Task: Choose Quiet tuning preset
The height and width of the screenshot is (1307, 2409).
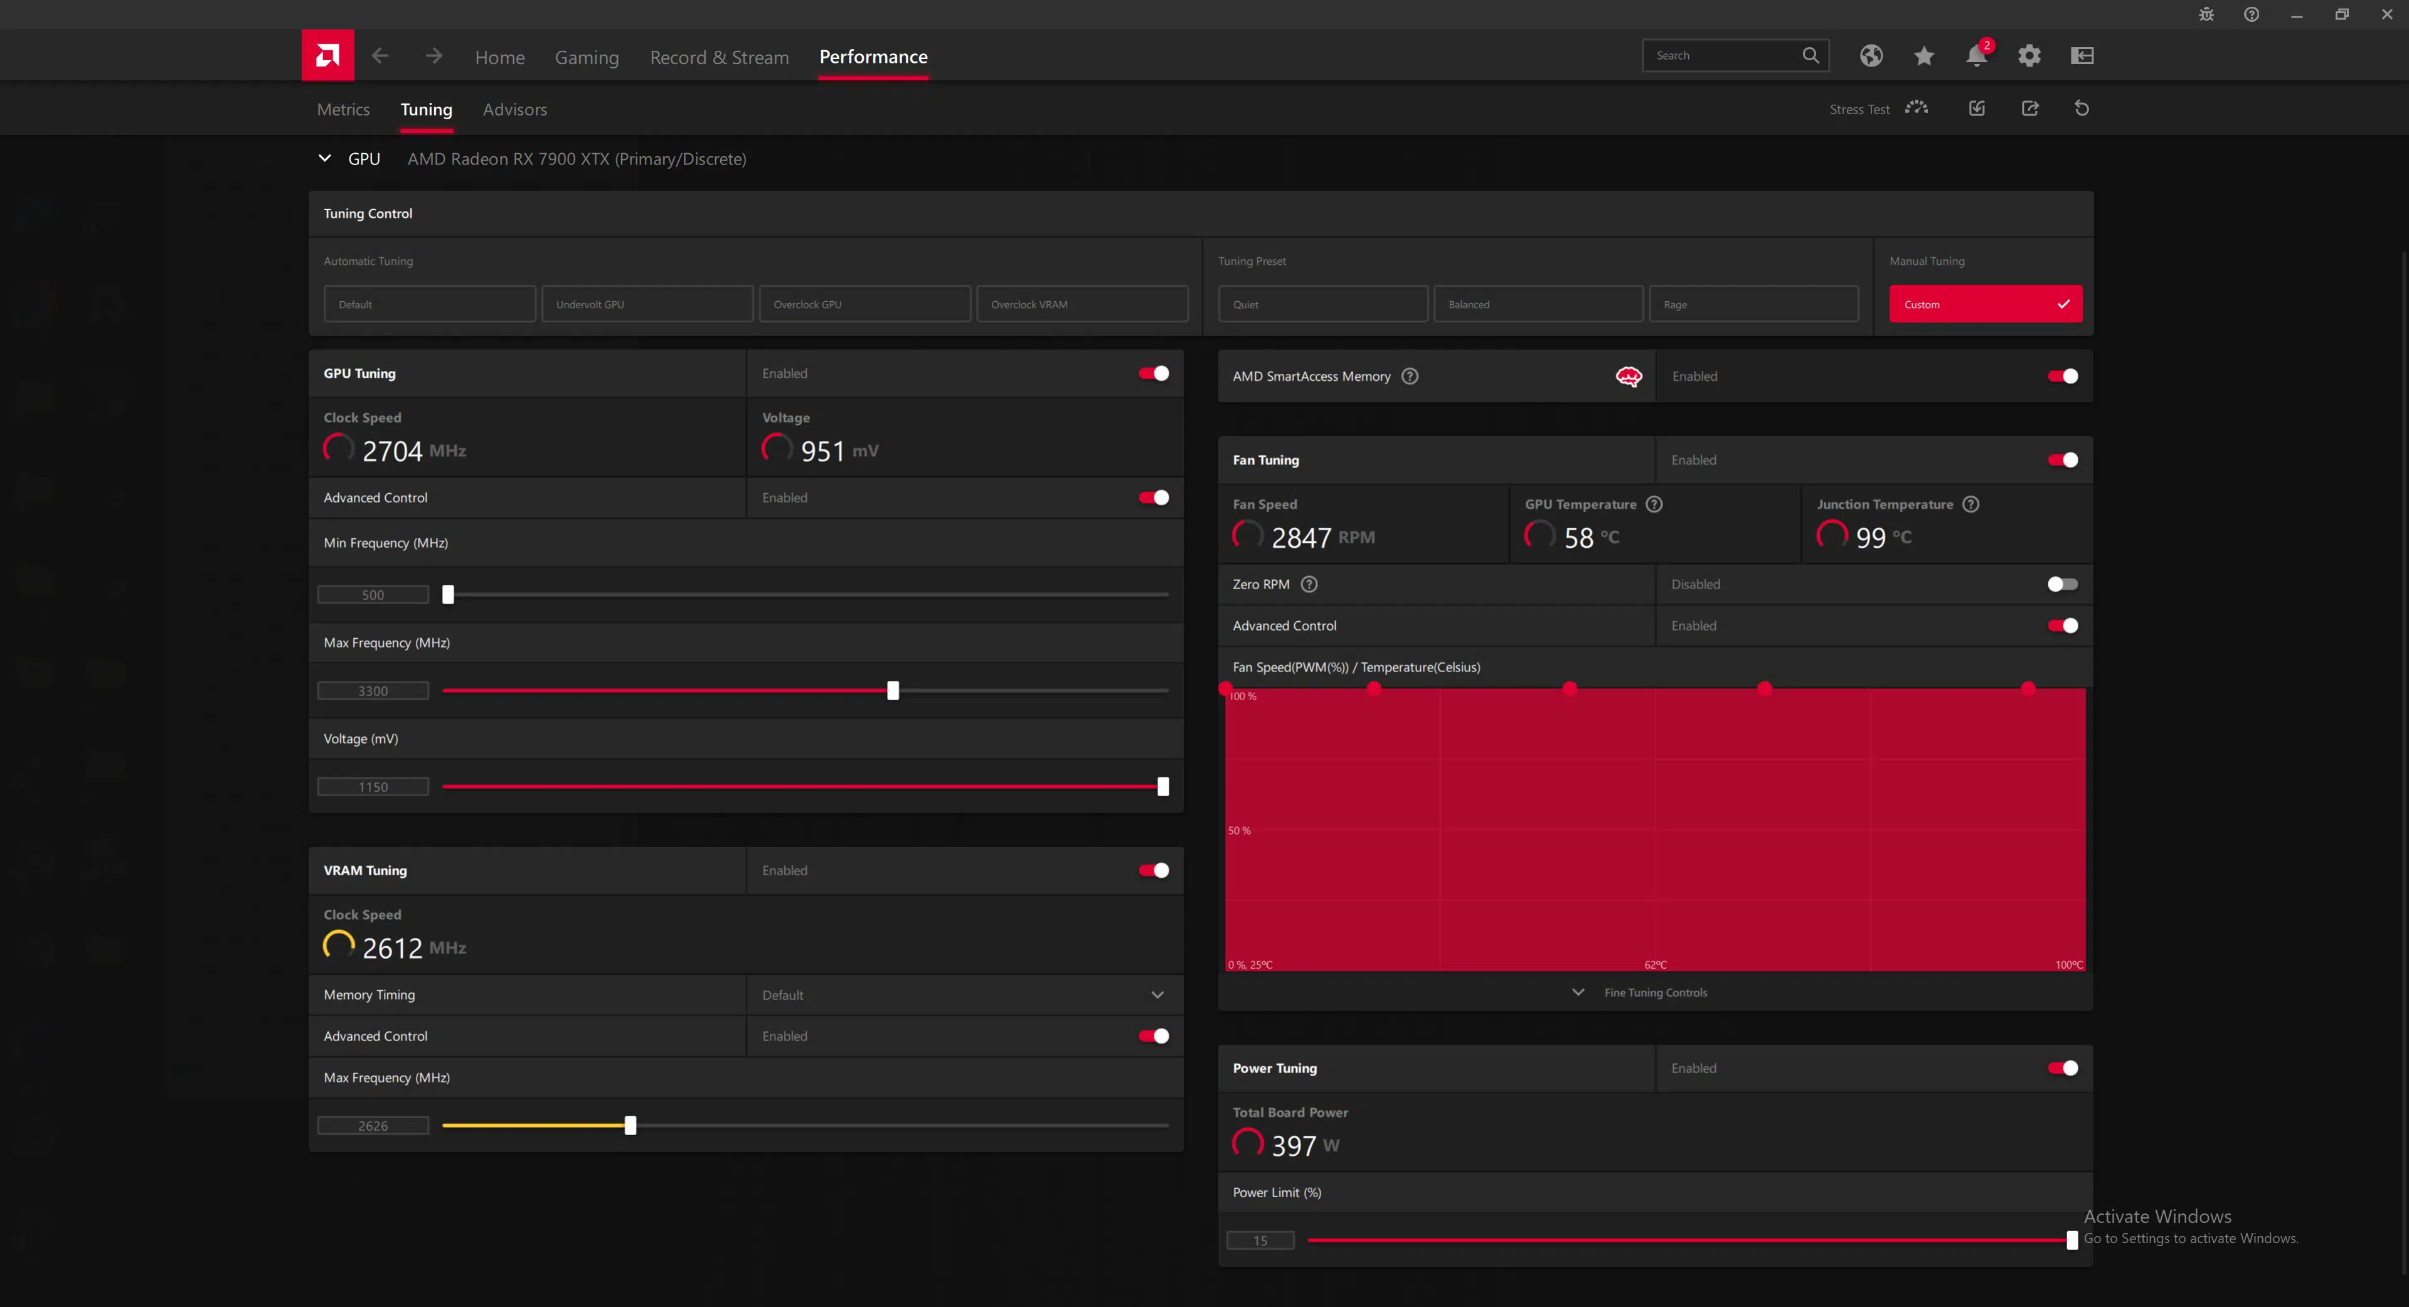Action: 1322,304
